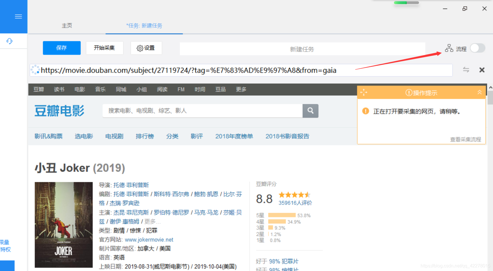The width and height of the screenshot is (493, 271).
Task: Open the 影评 section
Action: pos(197,136)
